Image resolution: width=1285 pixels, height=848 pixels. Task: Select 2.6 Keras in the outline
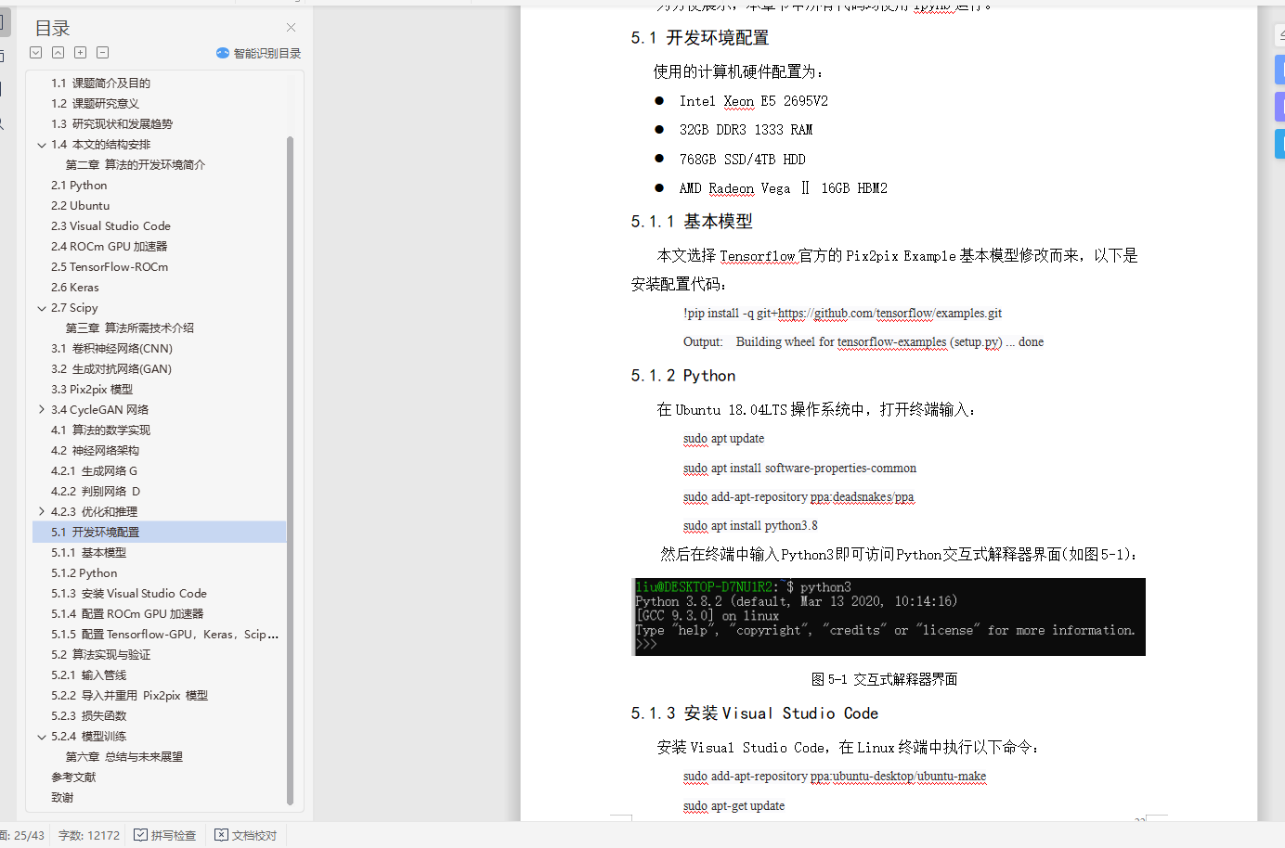(74, 288)
